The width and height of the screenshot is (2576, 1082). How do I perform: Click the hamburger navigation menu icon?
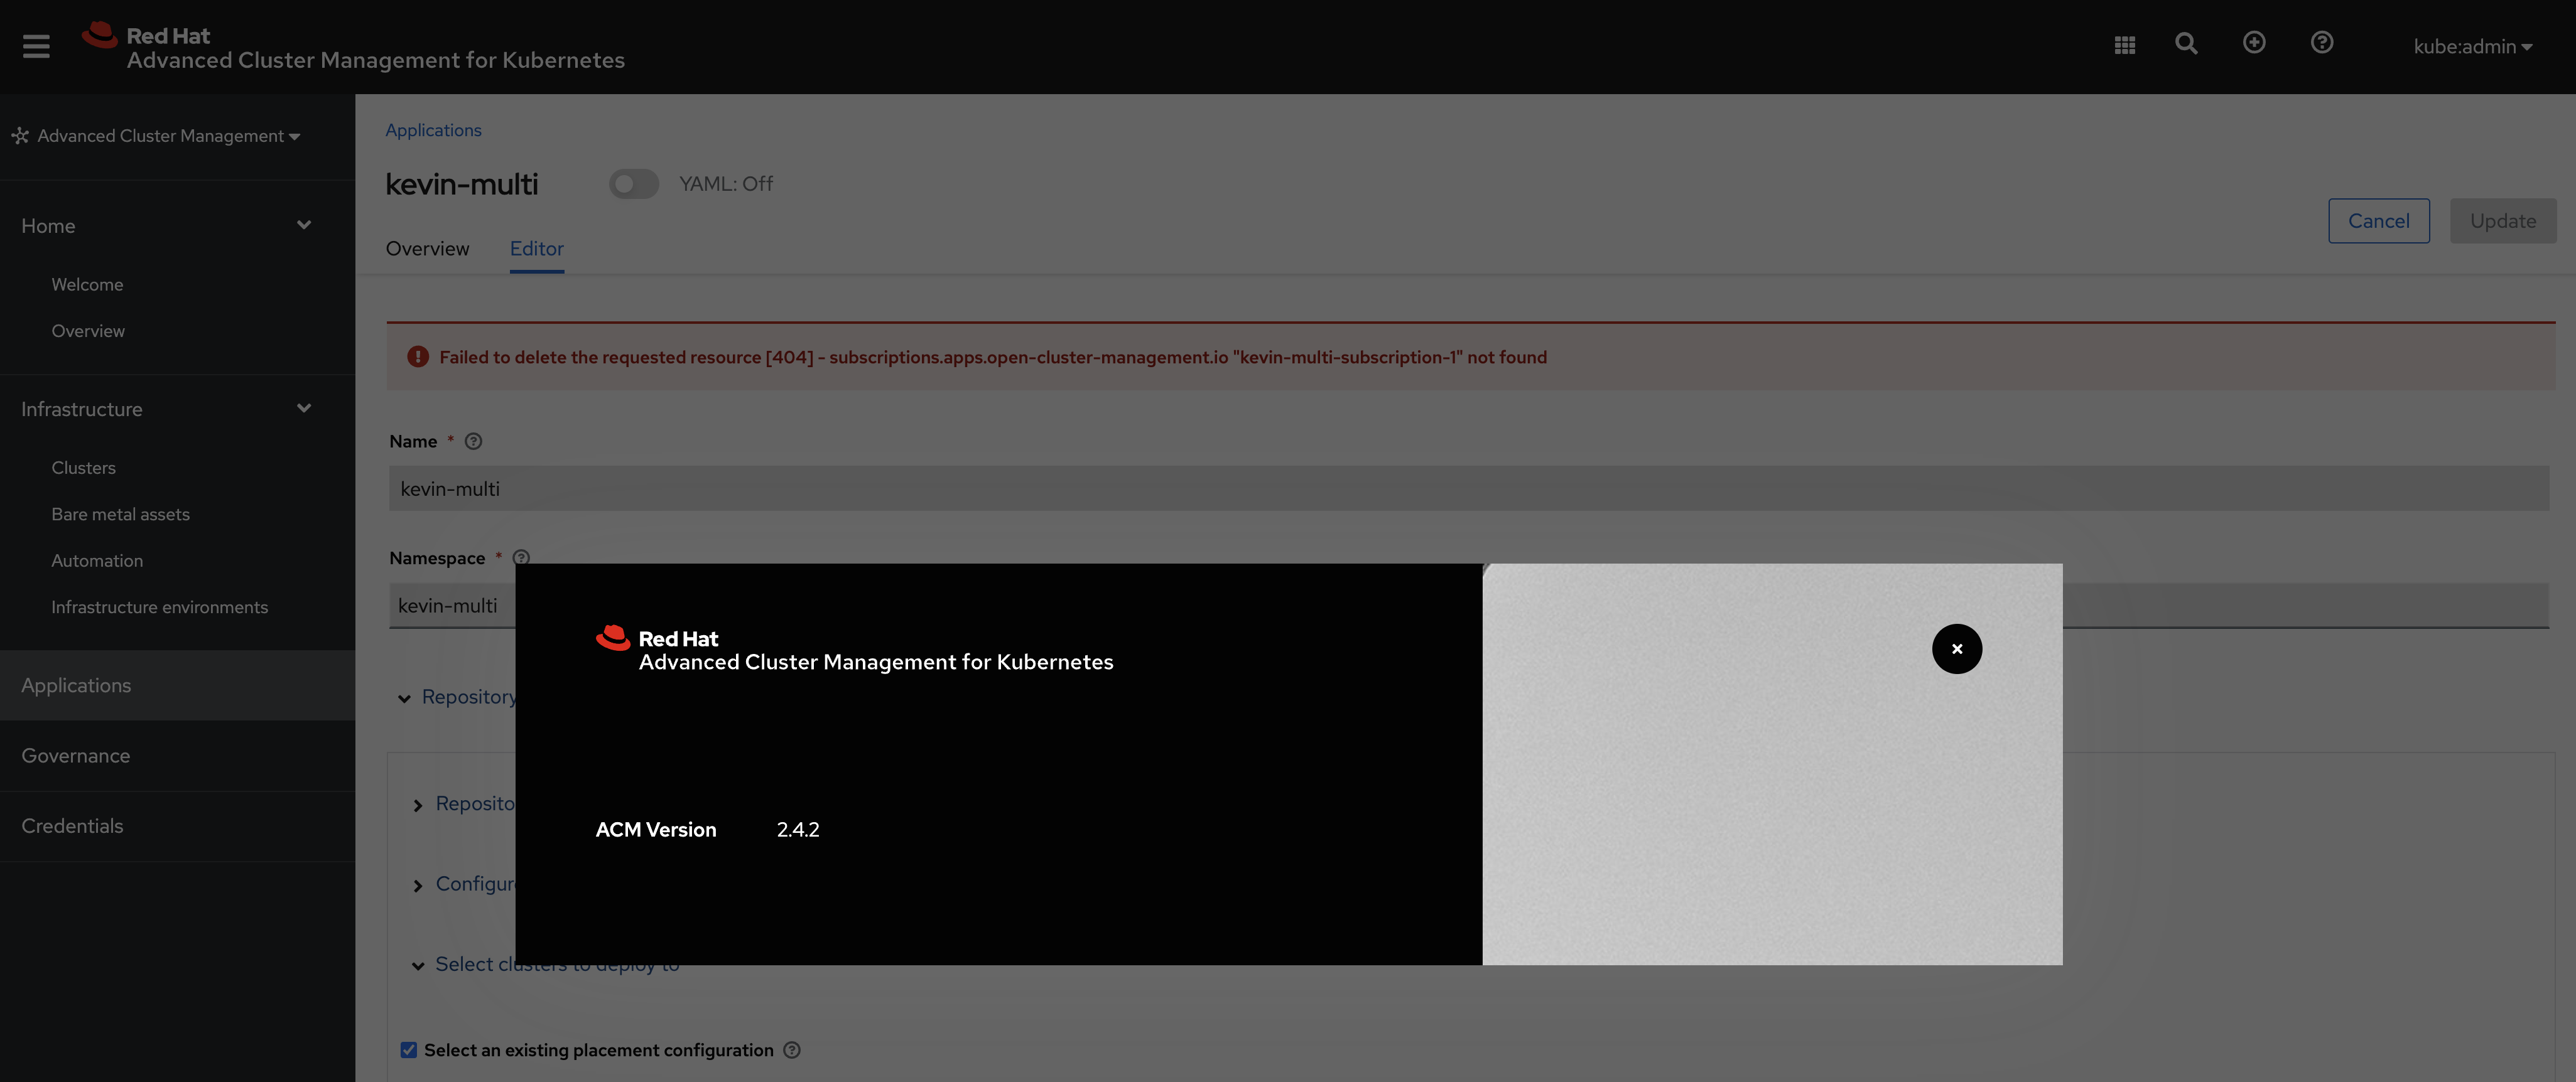(x=36, y=46)
